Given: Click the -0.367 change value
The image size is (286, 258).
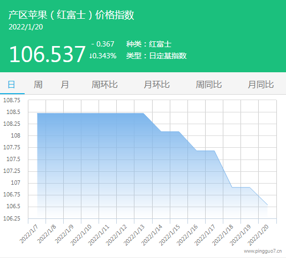Looking at the screenshot, I should (x=103, y=44).
